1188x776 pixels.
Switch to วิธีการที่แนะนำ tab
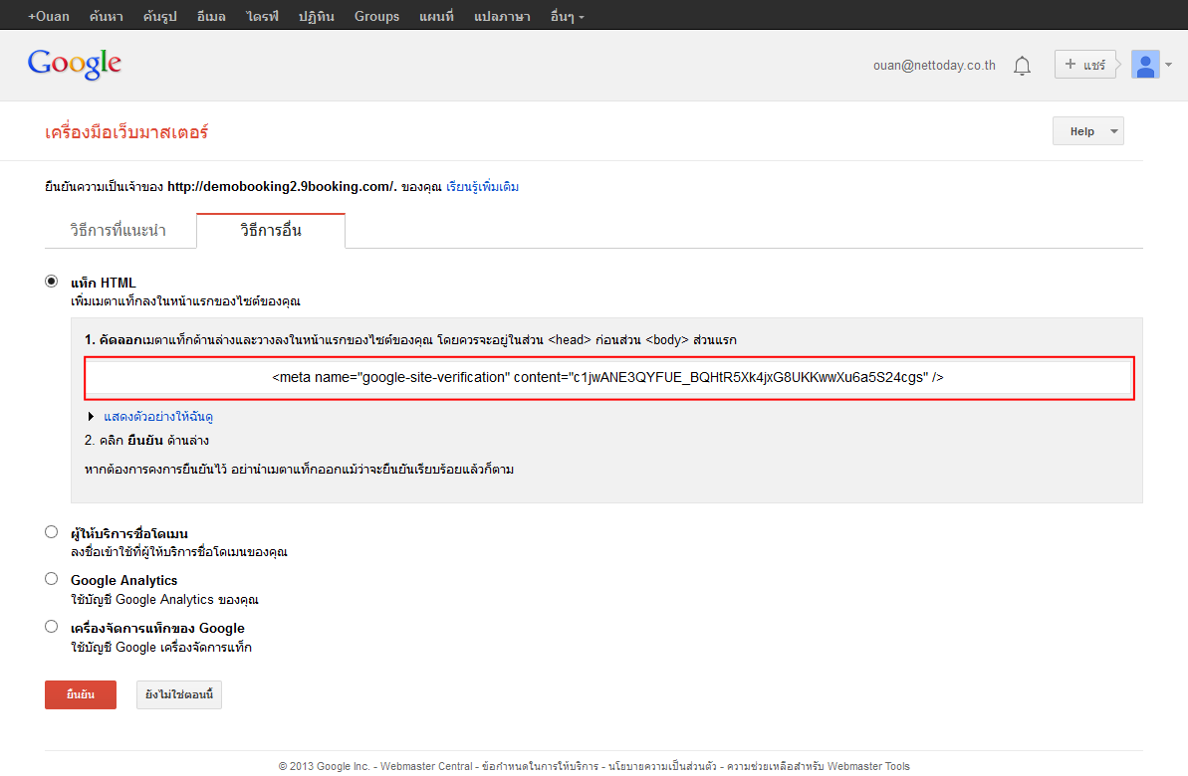point(119,230)
